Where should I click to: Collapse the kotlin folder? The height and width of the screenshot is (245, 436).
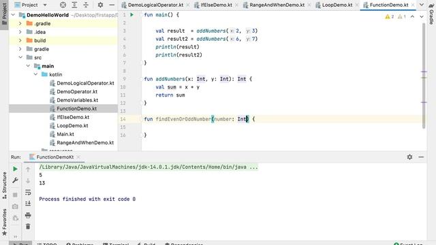[35, 74]
